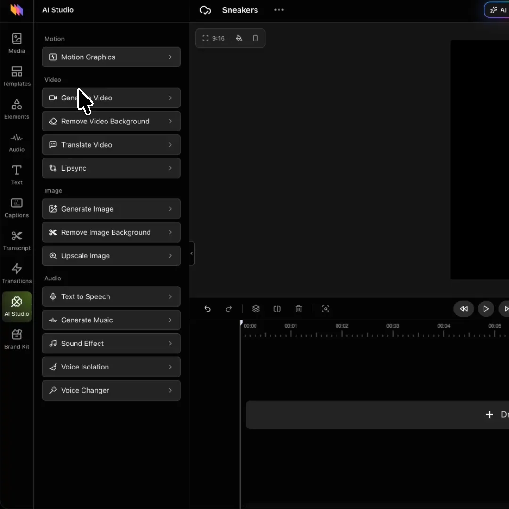This screenshot has height=509, width=509.
Task: Click the 00:02 mark on timeline ruler
Action: pos(342,326)
